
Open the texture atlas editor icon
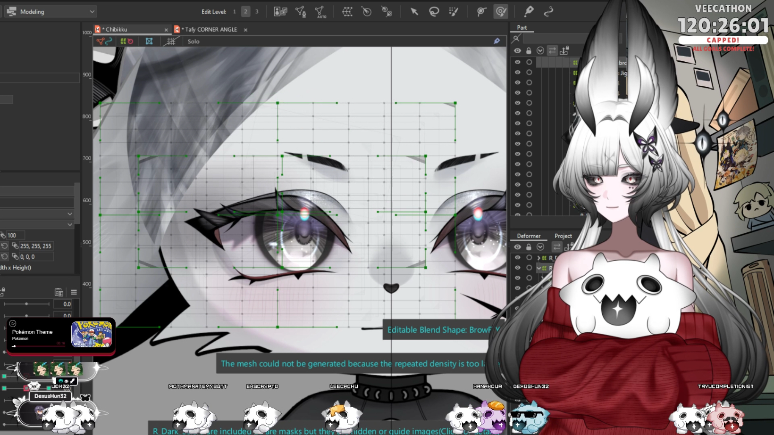coord(280,11)
